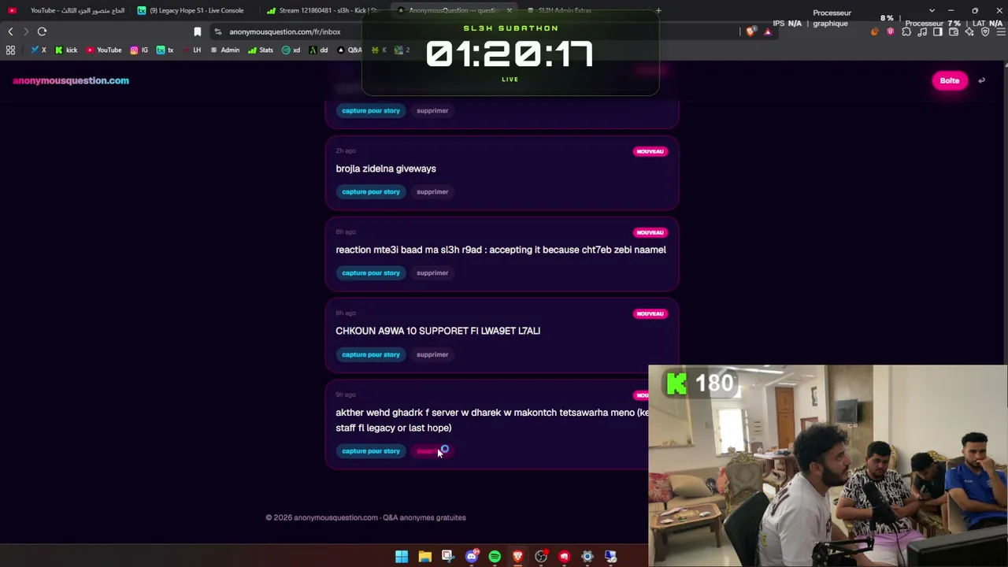Open the dd bookmark
The width and height of the screenshot is (1008, 567).
(x=318, y=50)
